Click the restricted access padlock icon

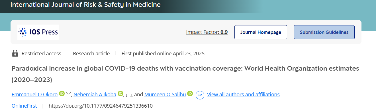coord(15,53)
